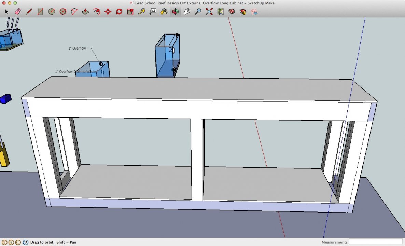Open the Text label tool

tap(153, 12)
